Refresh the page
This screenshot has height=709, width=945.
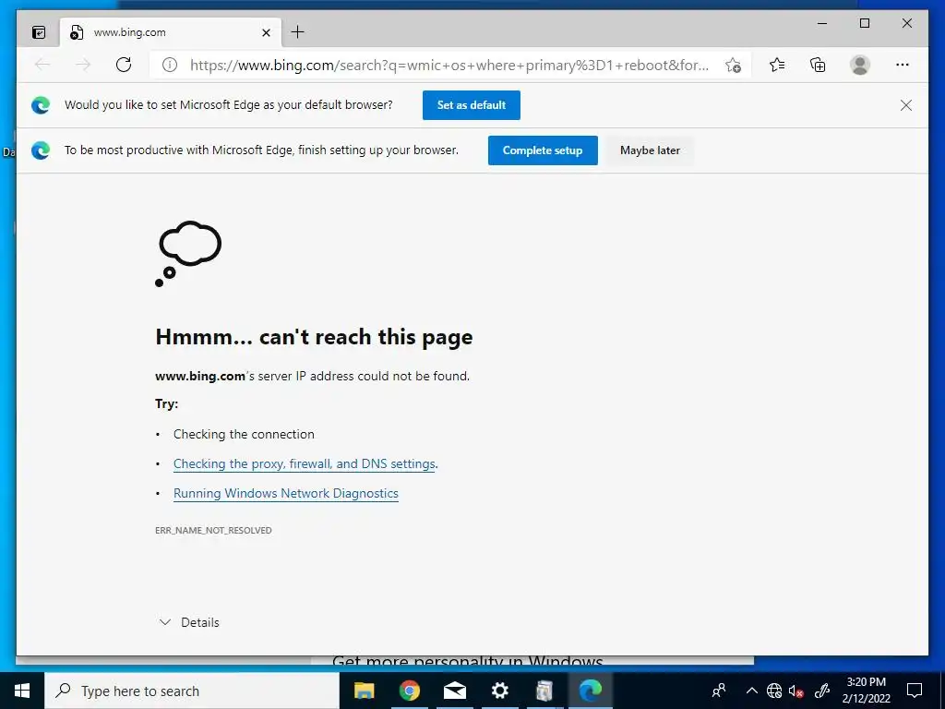click(124, 65)
